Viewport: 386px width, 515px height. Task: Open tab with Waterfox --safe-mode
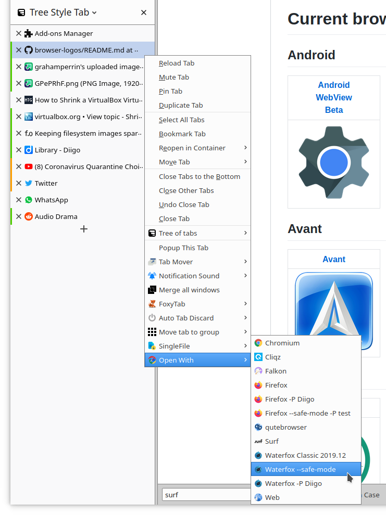(x=306, y=469)
